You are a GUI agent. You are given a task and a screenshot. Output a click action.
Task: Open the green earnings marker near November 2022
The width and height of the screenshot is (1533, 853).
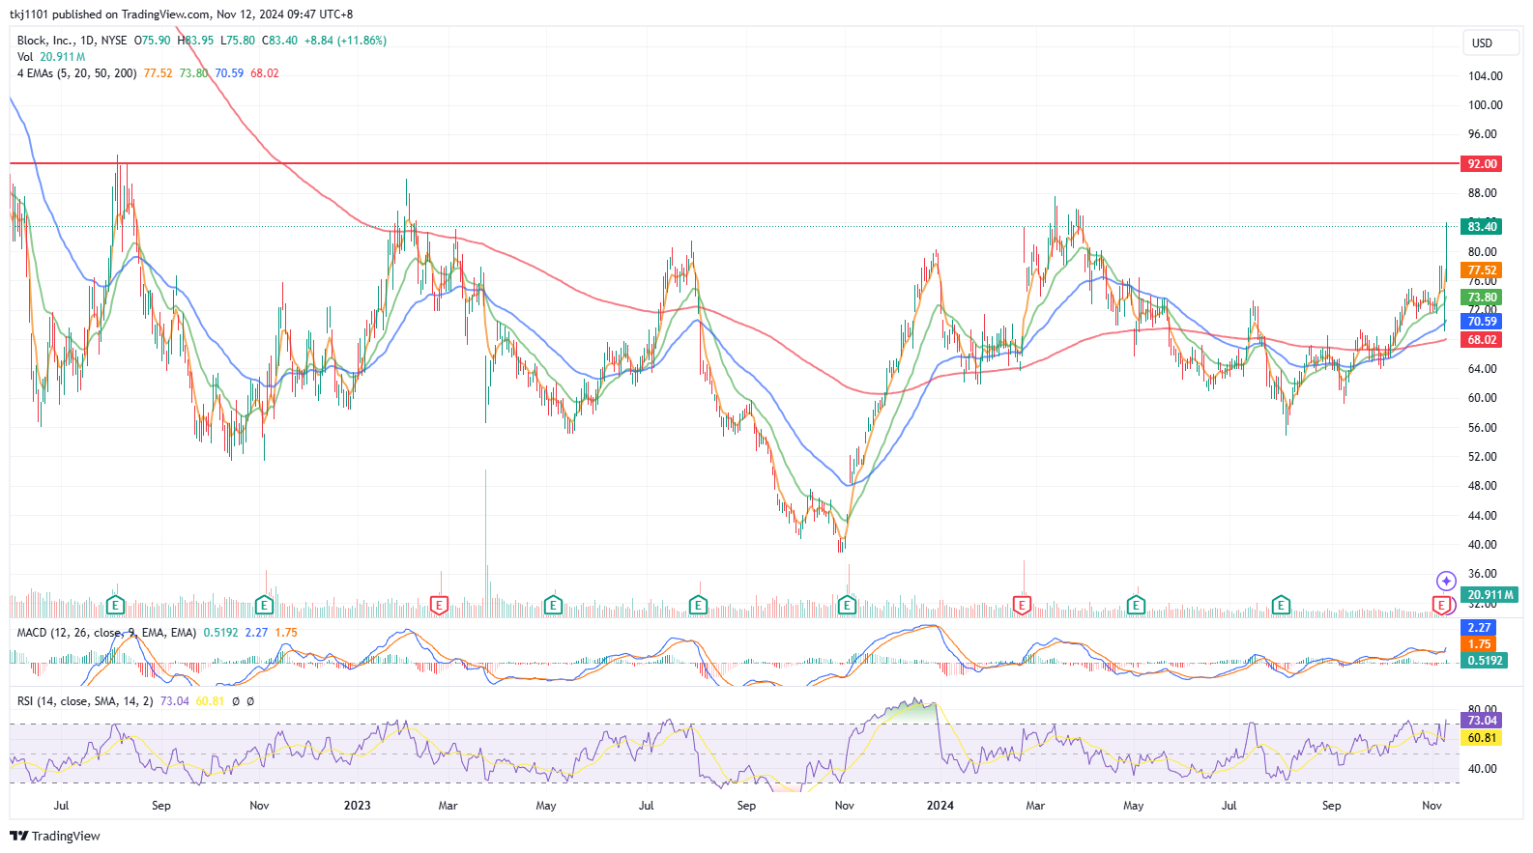[x=264, y=606]
